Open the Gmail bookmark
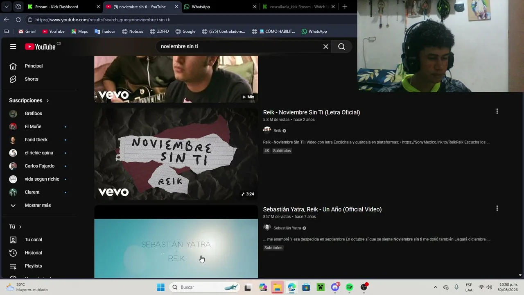This screenshot has height=295, width=524. pos(27,32)
